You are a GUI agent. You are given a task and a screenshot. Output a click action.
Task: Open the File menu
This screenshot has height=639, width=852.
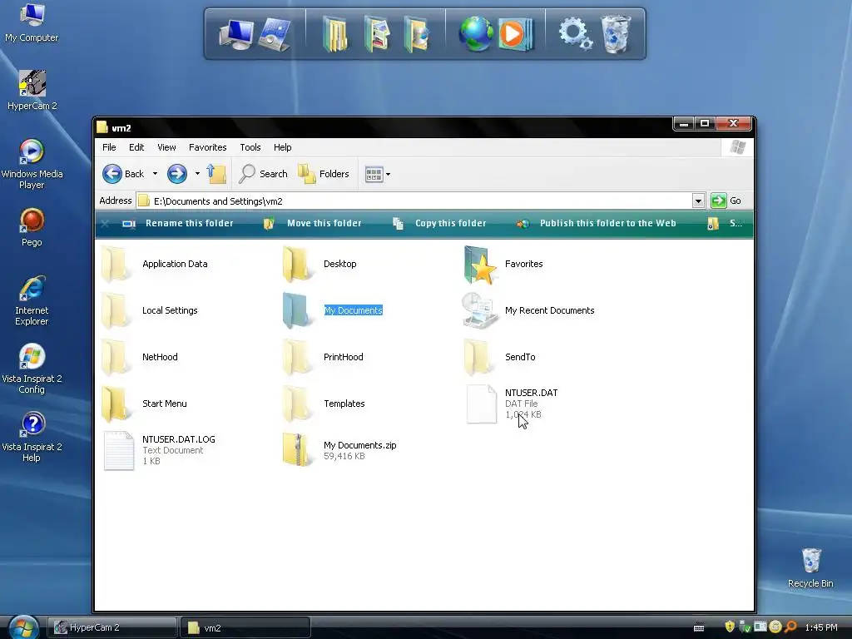pos(109,147)
